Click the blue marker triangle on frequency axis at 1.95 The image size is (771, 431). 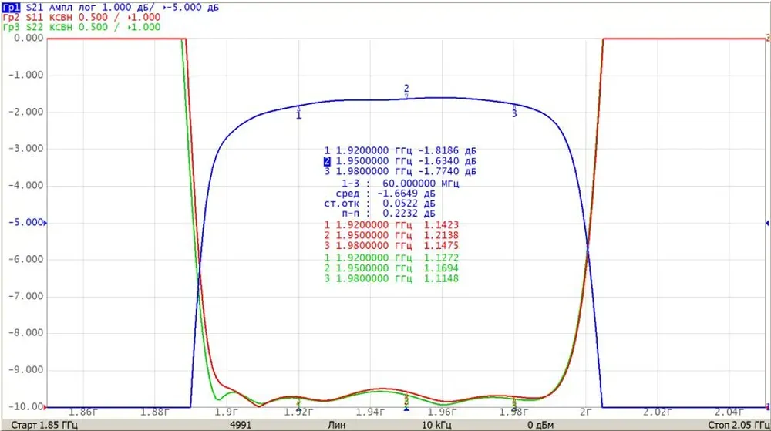[406, 409]
